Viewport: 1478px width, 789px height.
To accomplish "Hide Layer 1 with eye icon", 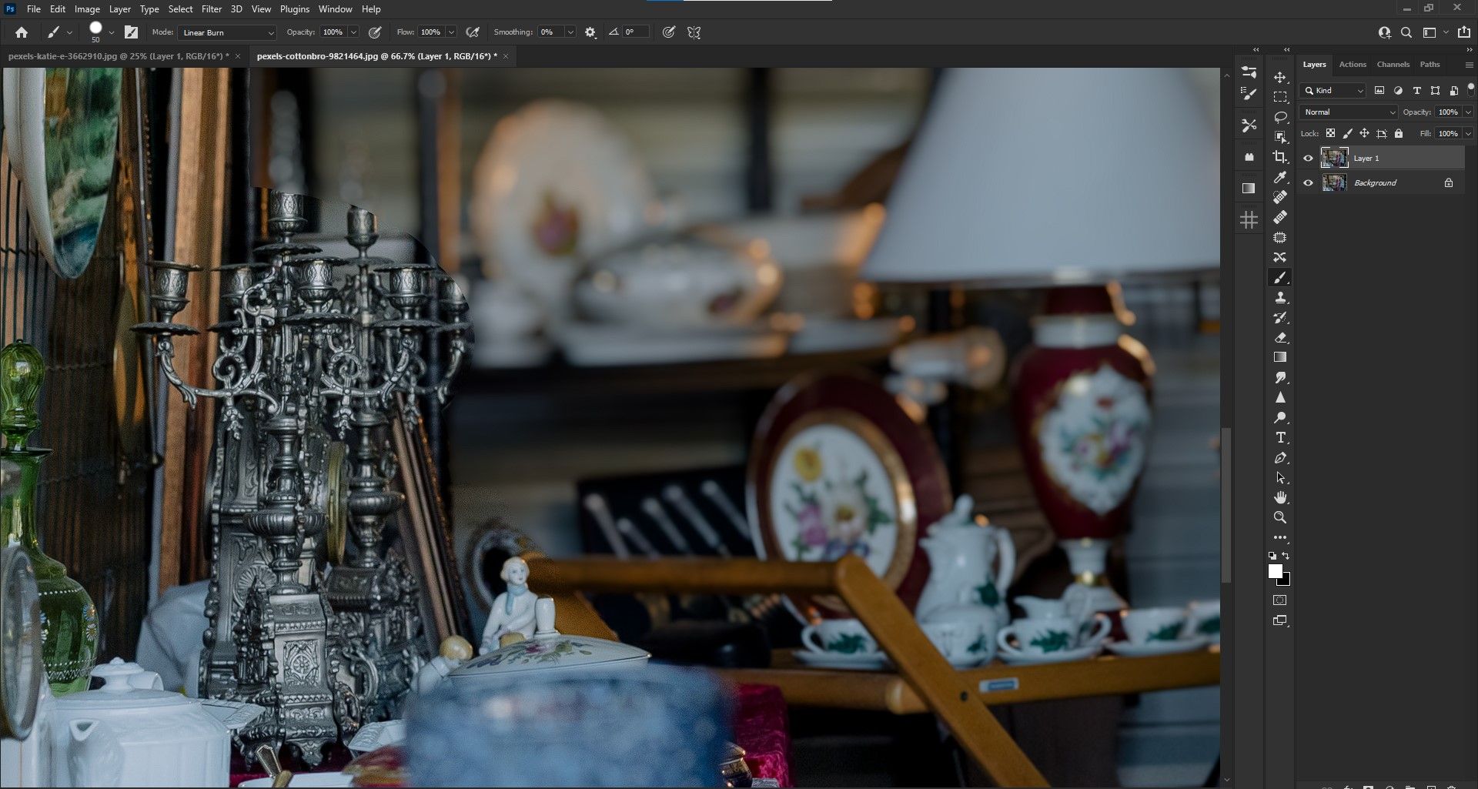I will tap(1308, 158).
